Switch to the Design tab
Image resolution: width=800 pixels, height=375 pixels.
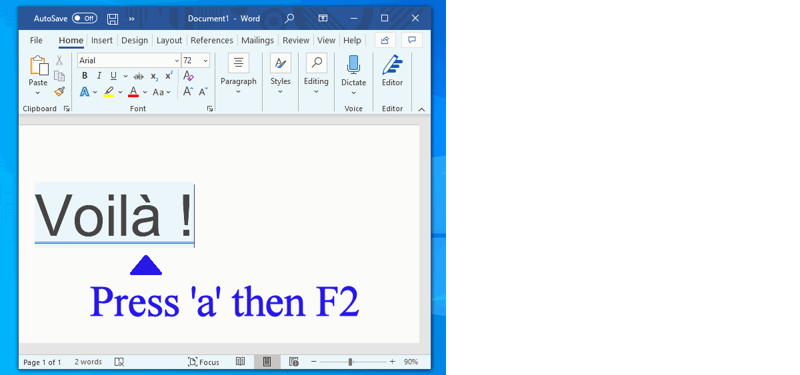pos(135,41)
